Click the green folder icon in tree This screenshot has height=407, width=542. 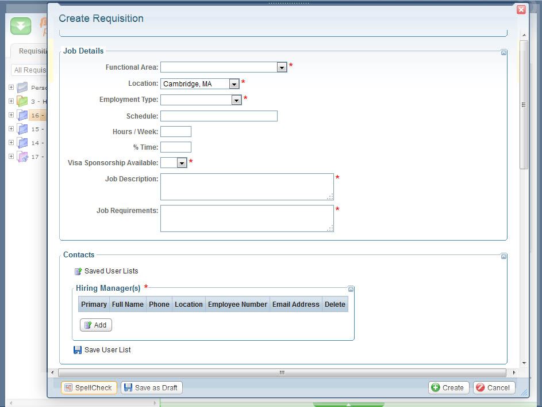click(22, 101)
